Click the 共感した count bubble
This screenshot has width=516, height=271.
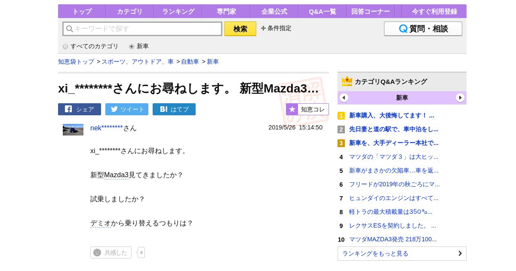tap(141, 253)
